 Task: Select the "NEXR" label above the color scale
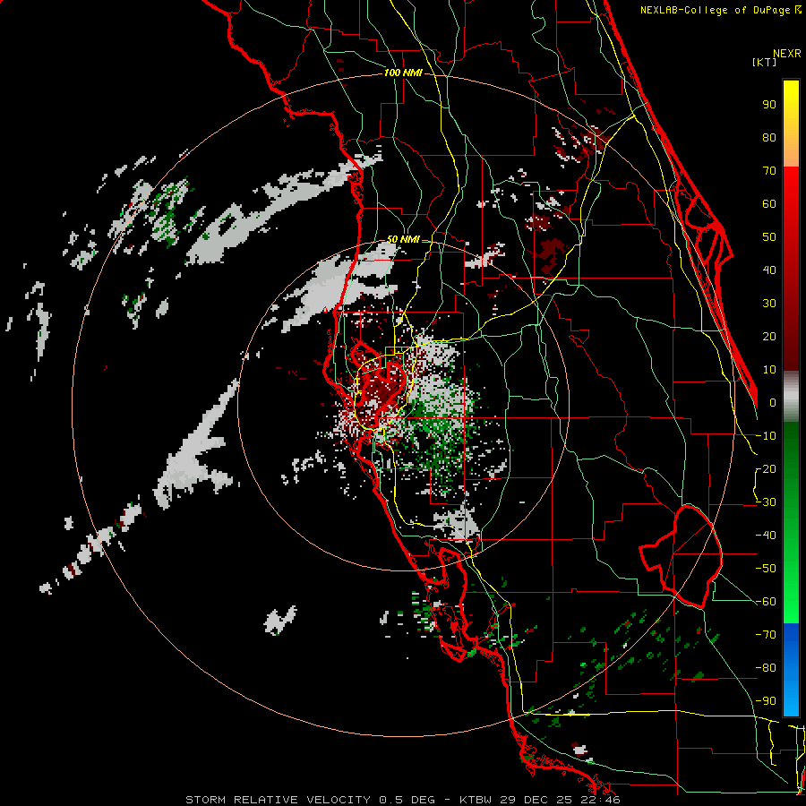click(787, 54)
